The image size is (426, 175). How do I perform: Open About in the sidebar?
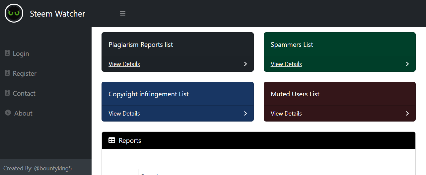(x=23, y=113)
